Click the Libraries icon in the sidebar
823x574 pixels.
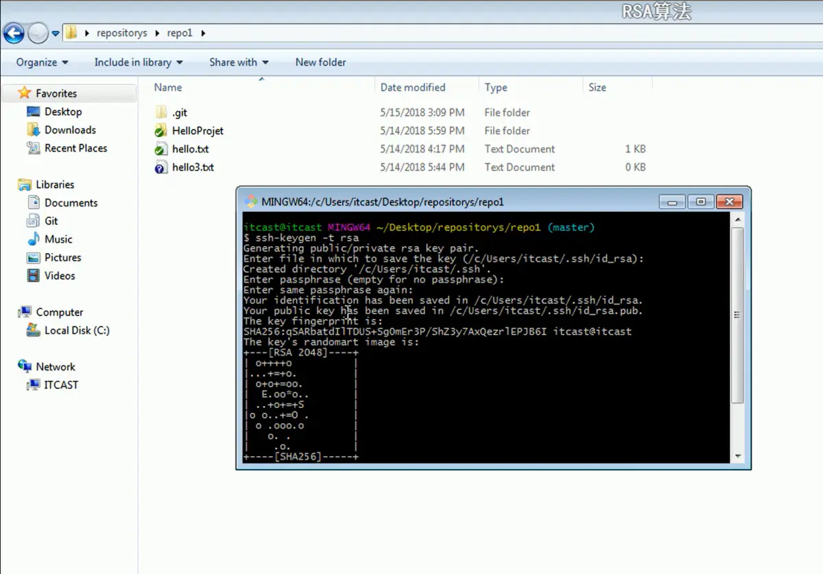click(x=25, y=184)
